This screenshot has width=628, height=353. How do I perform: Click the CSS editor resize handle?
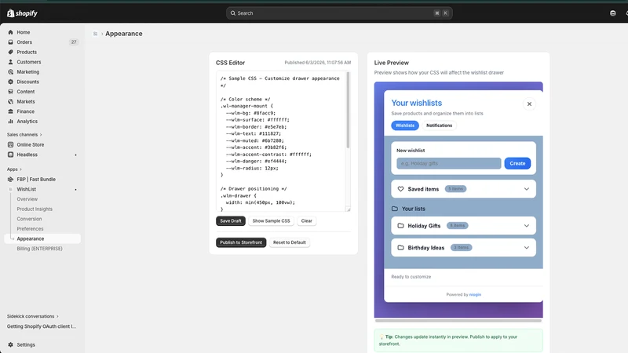pos(348,209)
